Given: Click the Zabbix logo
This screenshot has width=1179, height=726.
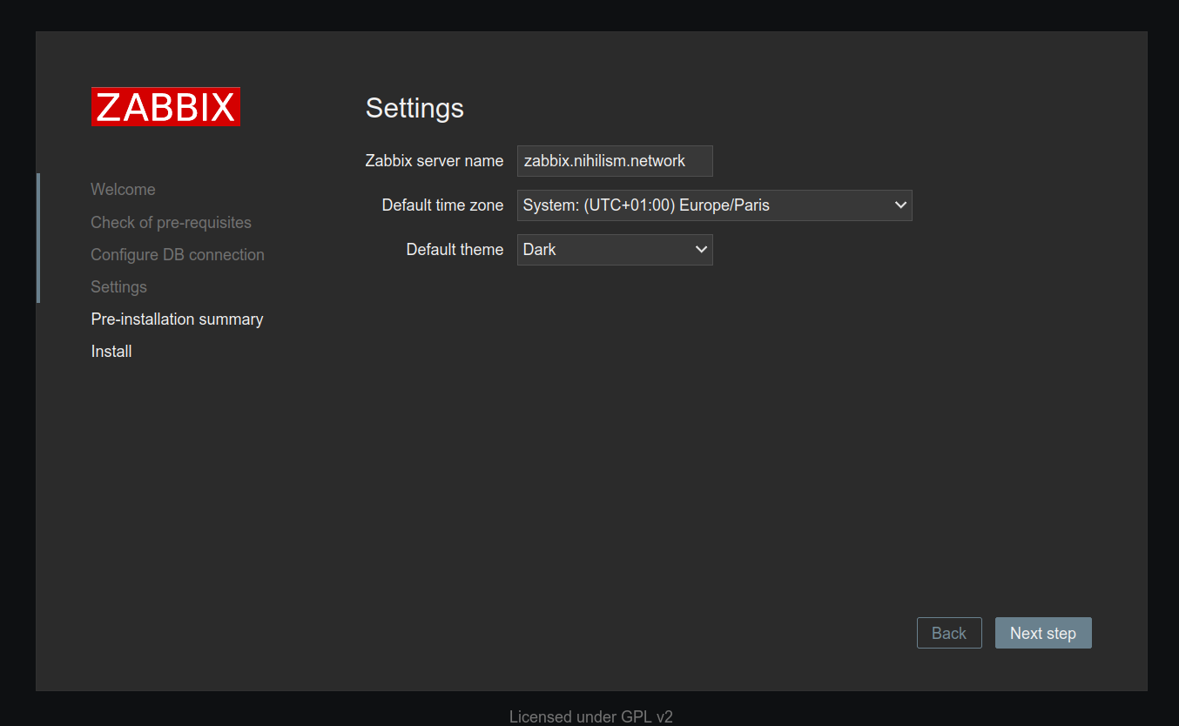Looking at the screenshot, I should [x=165, y=107].
